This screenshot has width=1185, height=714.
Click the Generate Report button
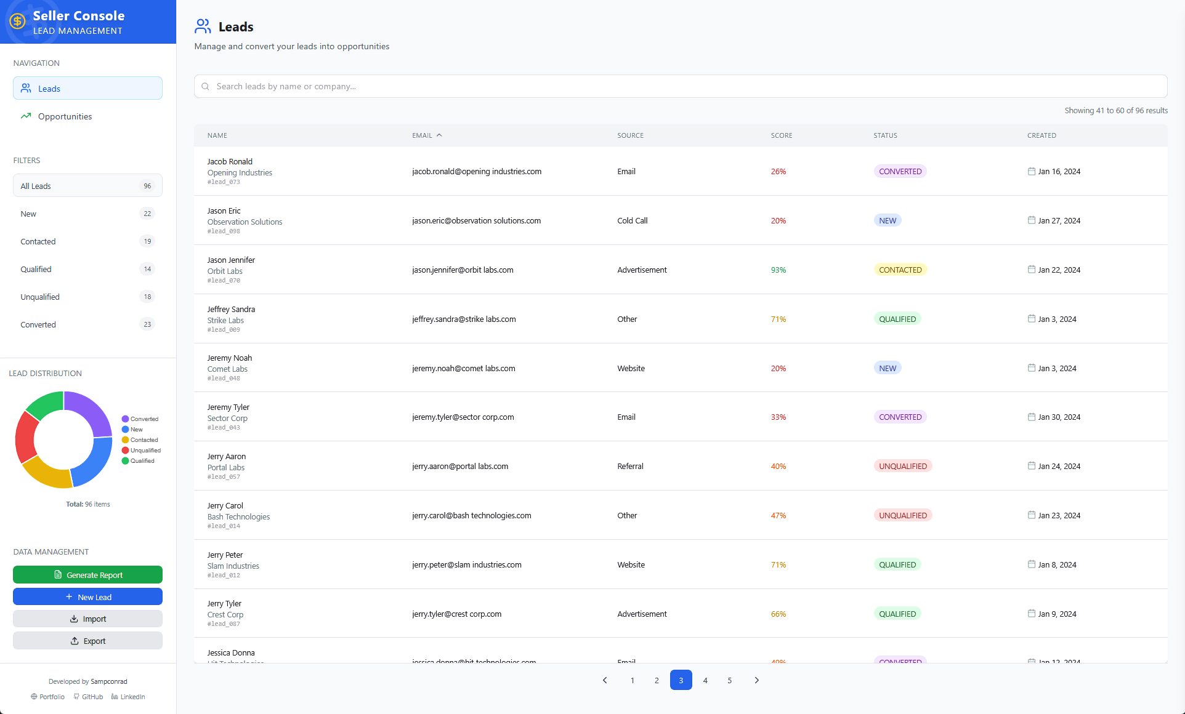click(x=87, y=575)
